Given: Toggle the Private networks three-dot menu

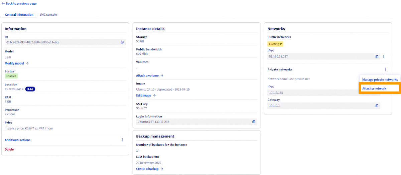Looking at the screenshot, I should (x=385, y=69).
